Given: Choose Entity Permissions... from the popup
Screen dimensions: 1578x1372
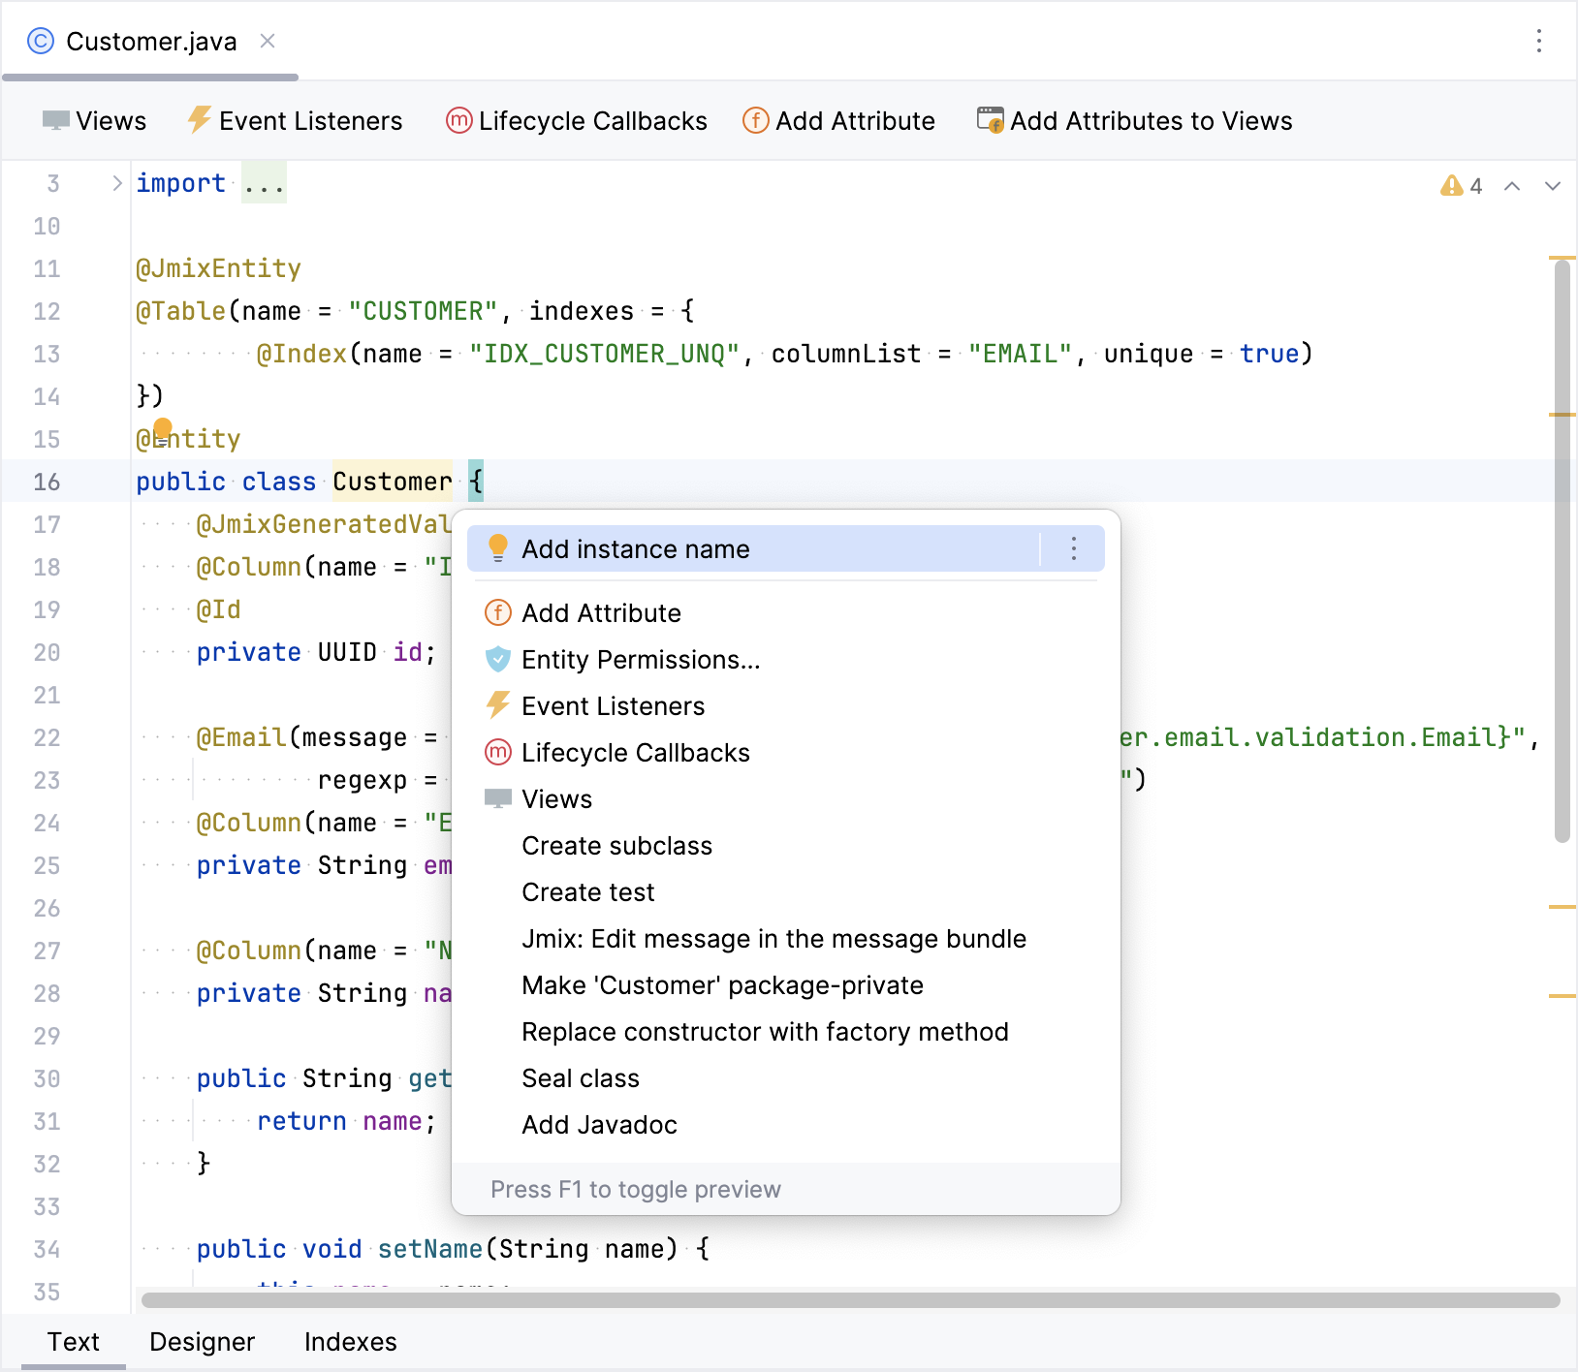Looking at the screenshot, I should (x=640, y=660).
